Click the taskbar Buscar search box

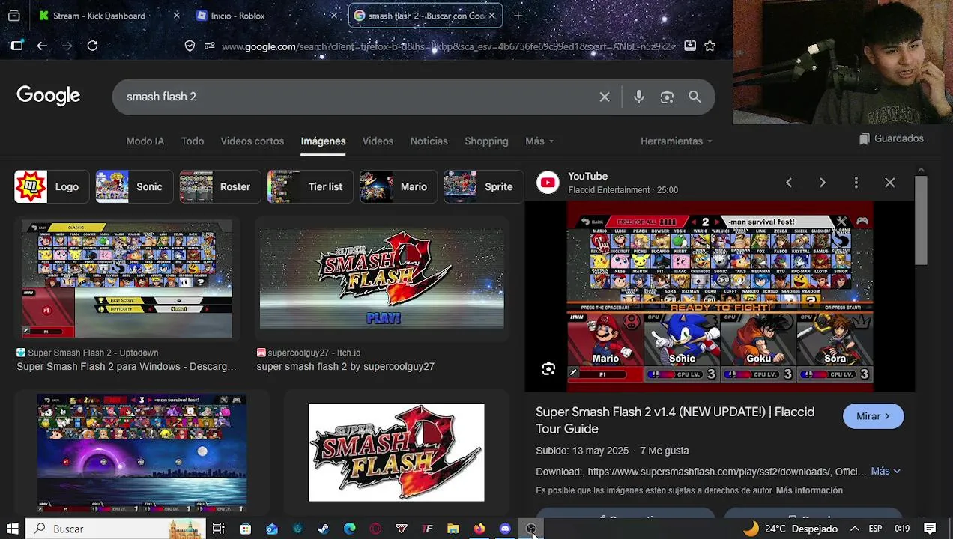pyautogui.click(x=117, y=529)
